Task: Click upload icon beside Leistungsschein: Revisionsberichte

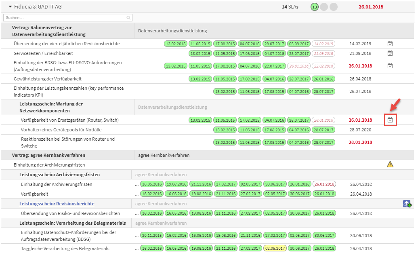Action: pyautogui.click(x=407, y=204)
